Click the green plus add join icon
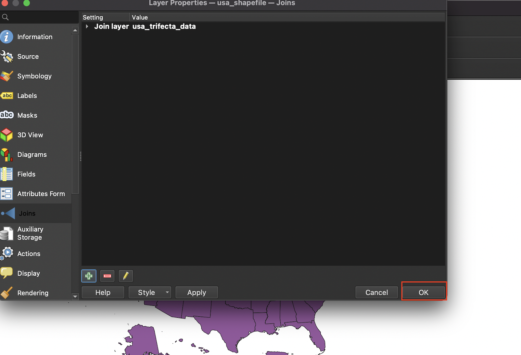Screen dimensions: 521x355 pyautogui.click(x=89, y=276)
